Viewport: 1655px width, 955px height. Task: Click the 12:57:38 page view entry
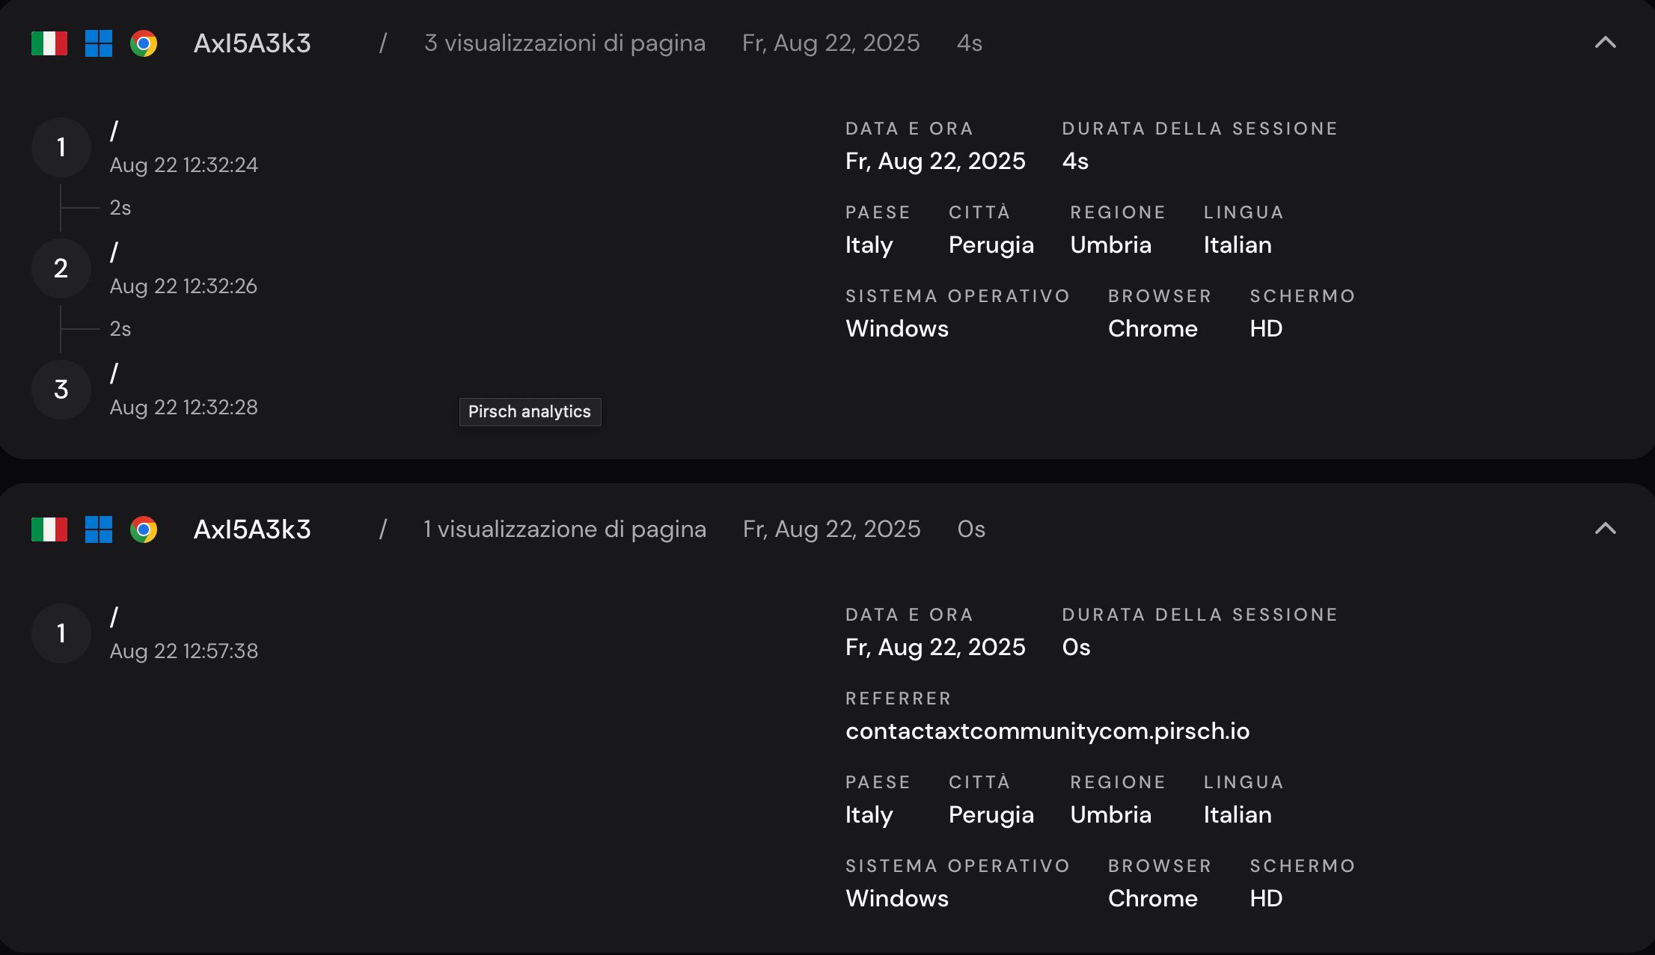point(183,651)
